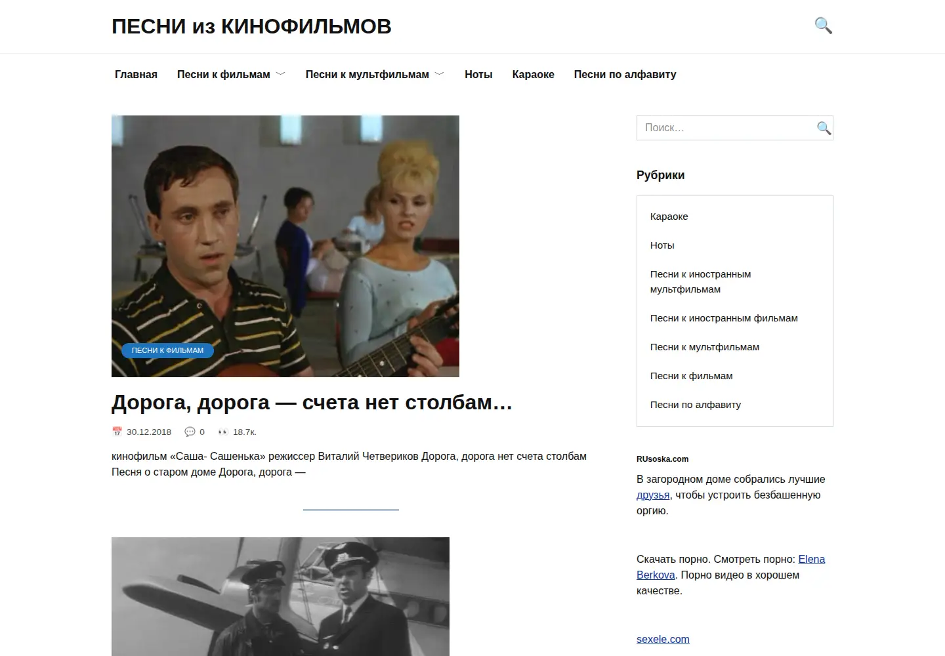Click the views eyes icon
Viewport: 945px width, 656px height.
pos(223,432)
